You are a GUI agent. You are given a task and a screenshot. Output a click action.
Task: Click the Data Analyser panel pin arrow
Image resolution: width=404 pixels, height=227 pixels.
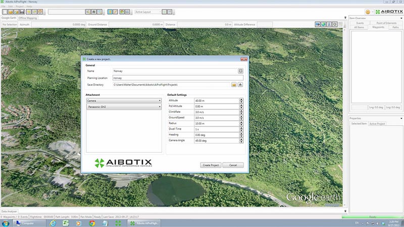(345, 211)
